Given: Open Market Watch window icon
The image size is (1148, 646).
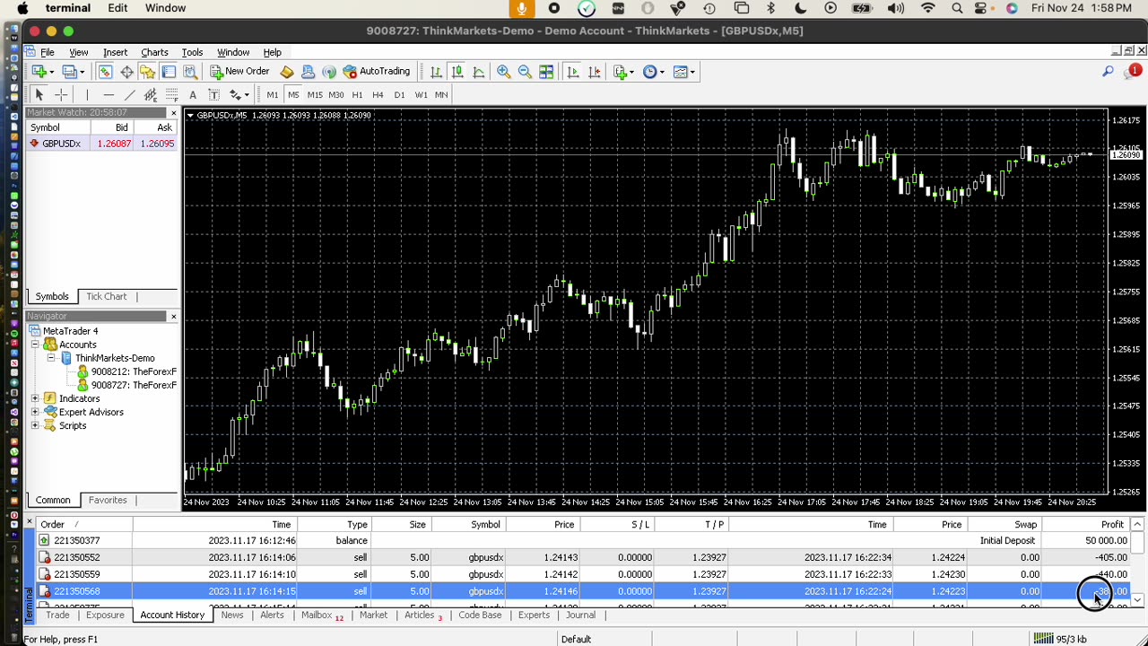Looking at the screenshot, I should click(105, 72).
